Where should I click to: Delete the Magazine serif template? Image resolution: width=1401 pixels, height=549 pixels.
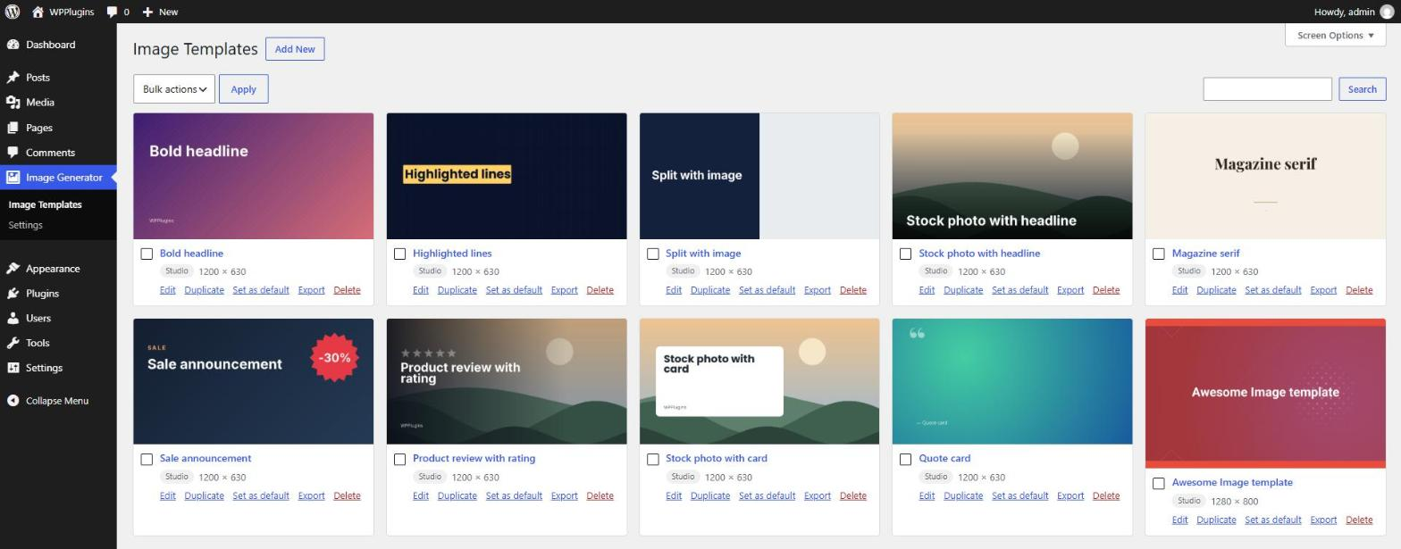[x=1359, y=290]
